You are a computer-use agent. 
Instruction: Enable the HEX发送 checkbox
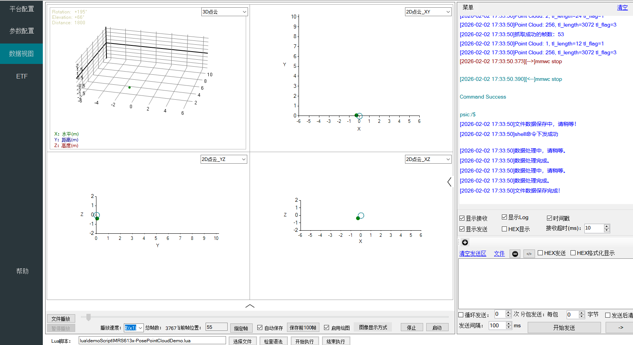coord(540,253)
